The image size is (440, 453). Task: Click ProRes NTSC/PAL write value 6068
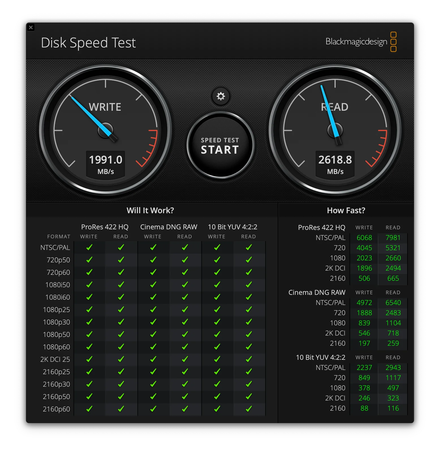(x=364, y=238)
